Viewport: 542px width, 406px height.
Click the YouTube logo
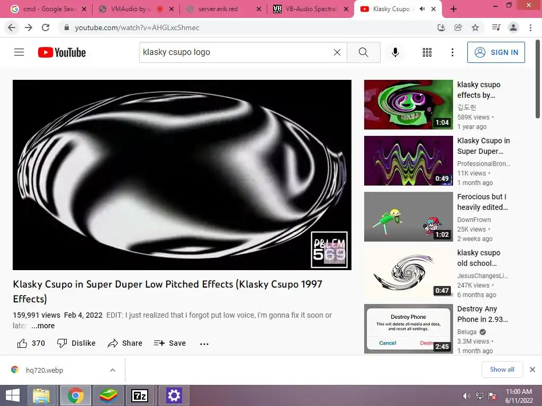(62, 52)
